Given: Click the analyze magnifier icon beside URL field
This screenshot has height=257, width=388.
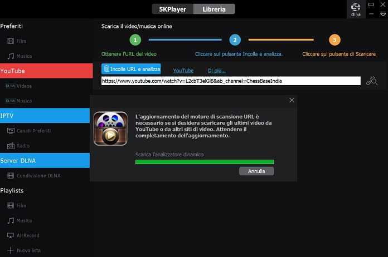Looking at the screenshot, I should (x=372, y=81).
